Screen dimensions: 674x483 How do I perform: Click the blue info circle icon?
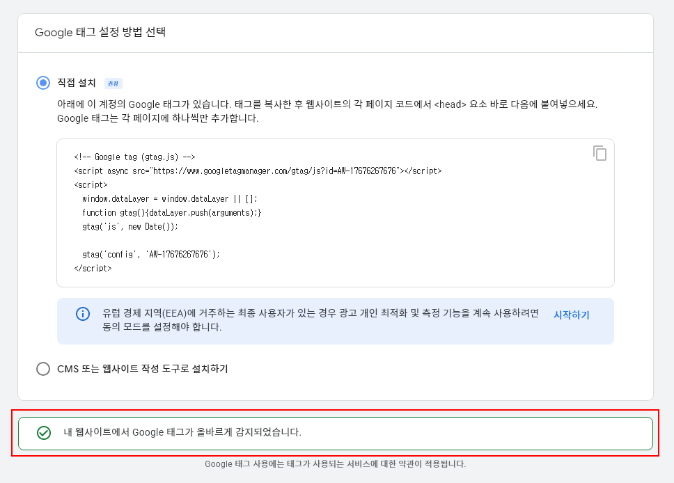(83, 314)
